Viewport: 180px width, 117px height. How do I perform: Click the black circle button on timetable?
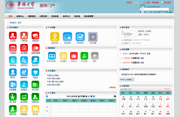coord(115,96)
